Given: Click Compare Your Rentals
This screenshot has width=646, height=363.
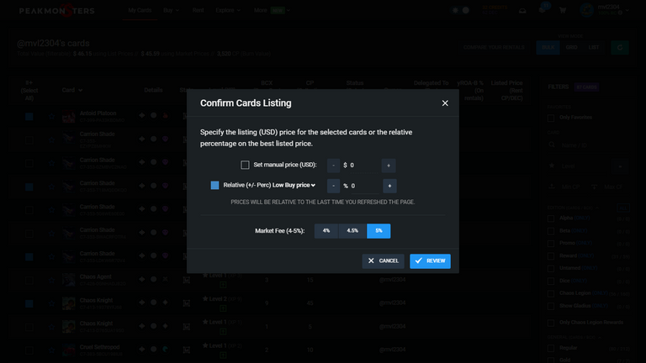Looking at the screenshot, I should pos(494,47).
